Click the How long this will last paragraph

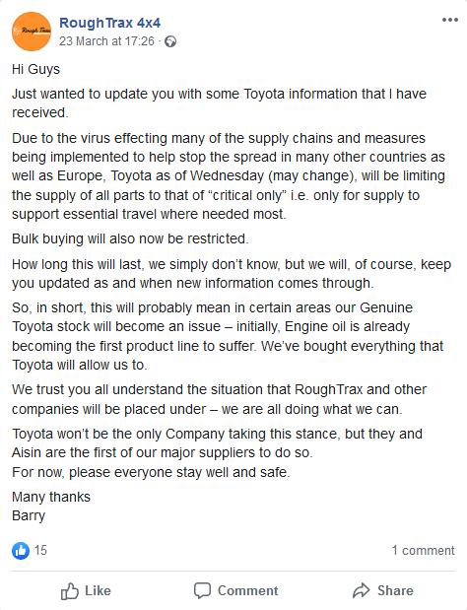232,274
